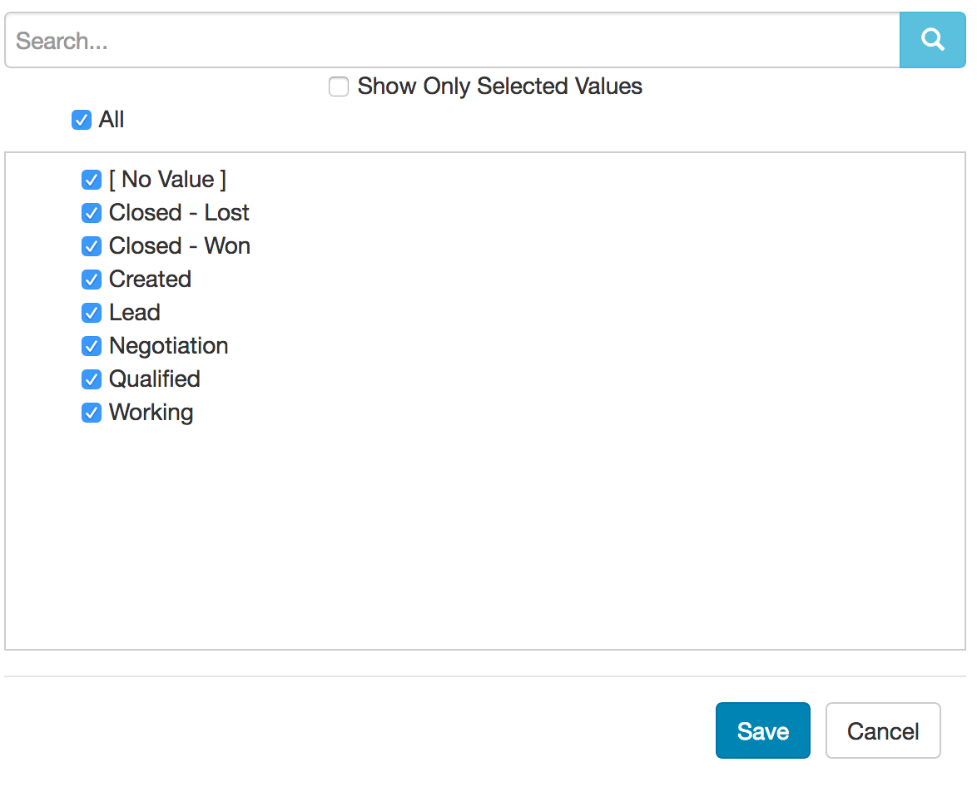Deselect the Closed - Lost value
The height and width of the screenshot is (797, 977).
92,213
